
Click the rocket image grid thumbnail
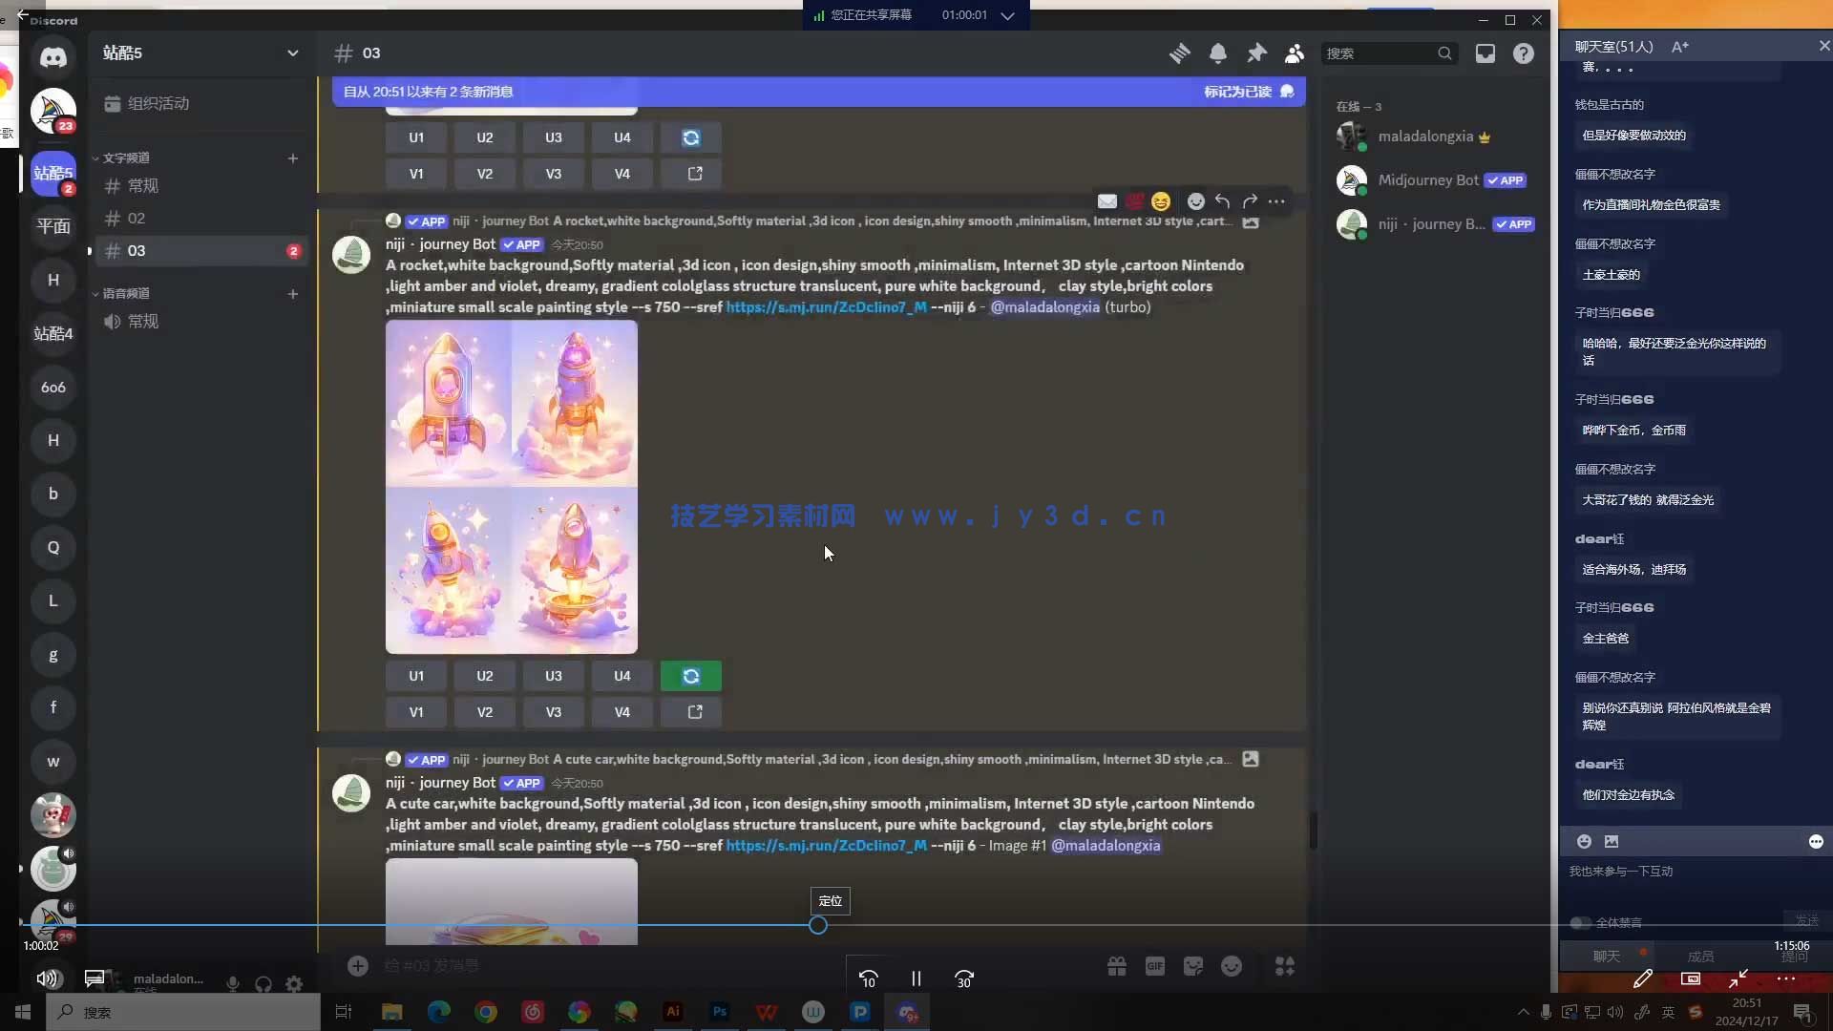click(512, 487)
